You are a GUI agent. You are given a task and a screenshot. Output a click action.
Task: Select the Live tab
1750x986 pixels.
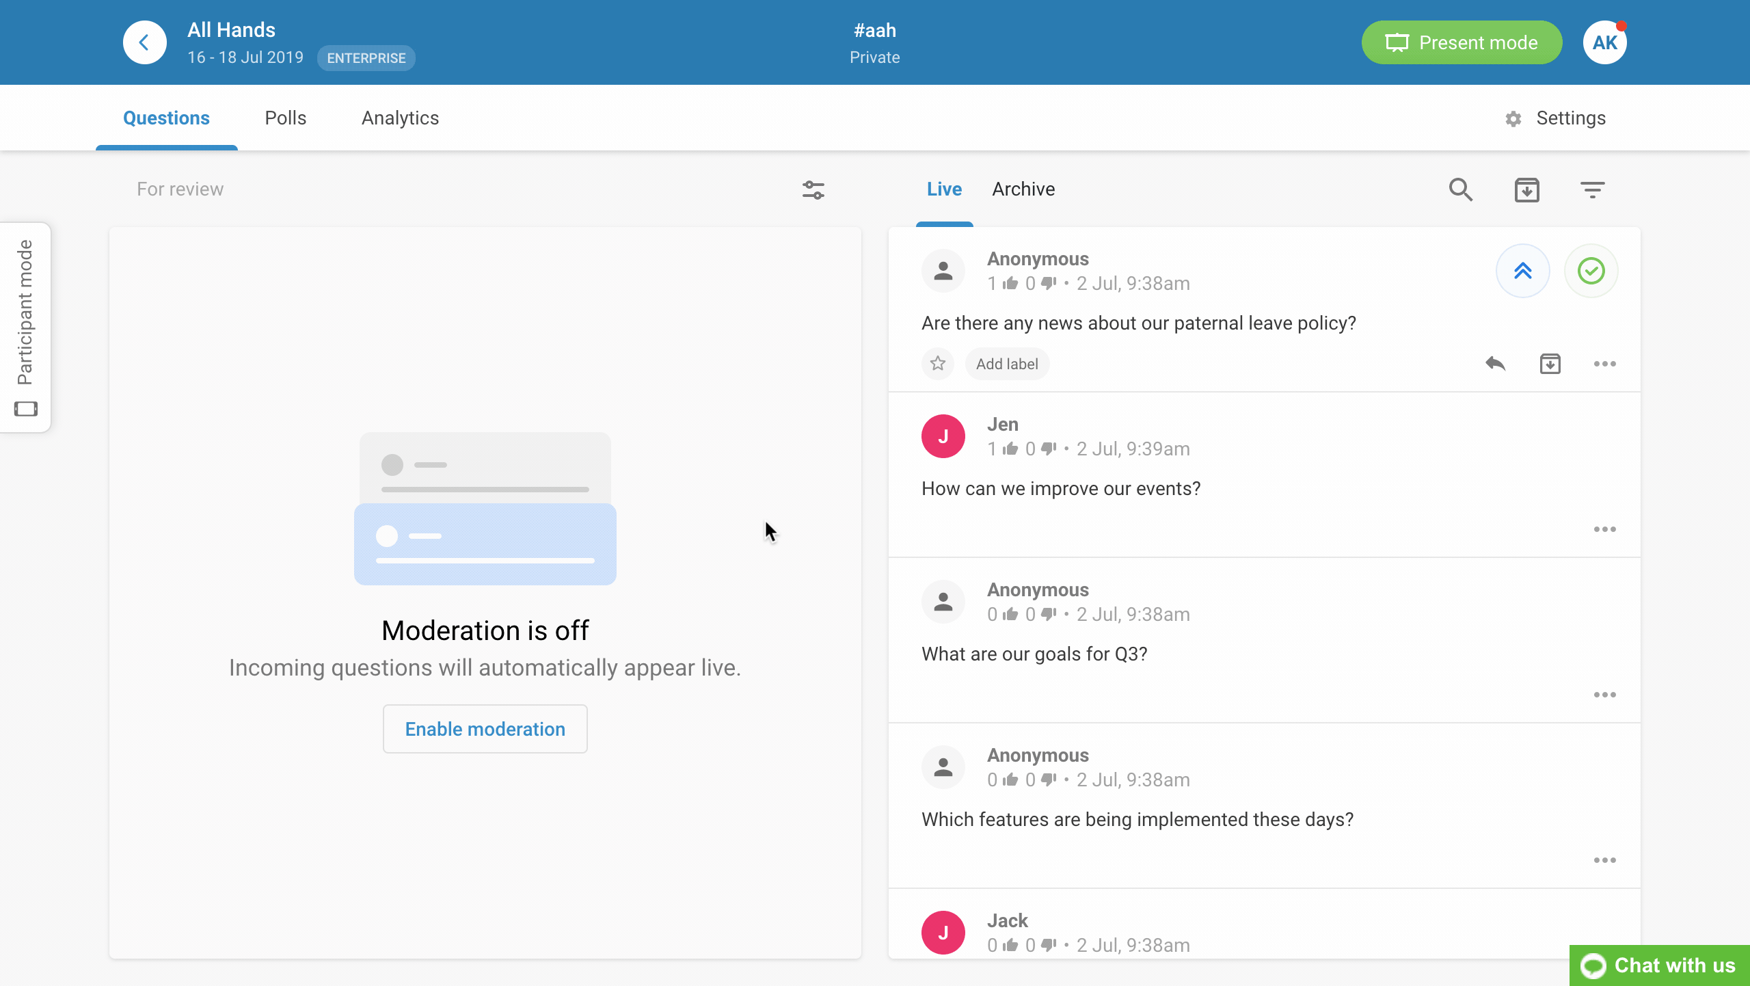click(x=944, y=189)
